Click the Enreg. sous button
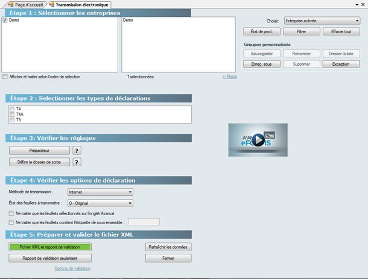 [x=262, y=64]
